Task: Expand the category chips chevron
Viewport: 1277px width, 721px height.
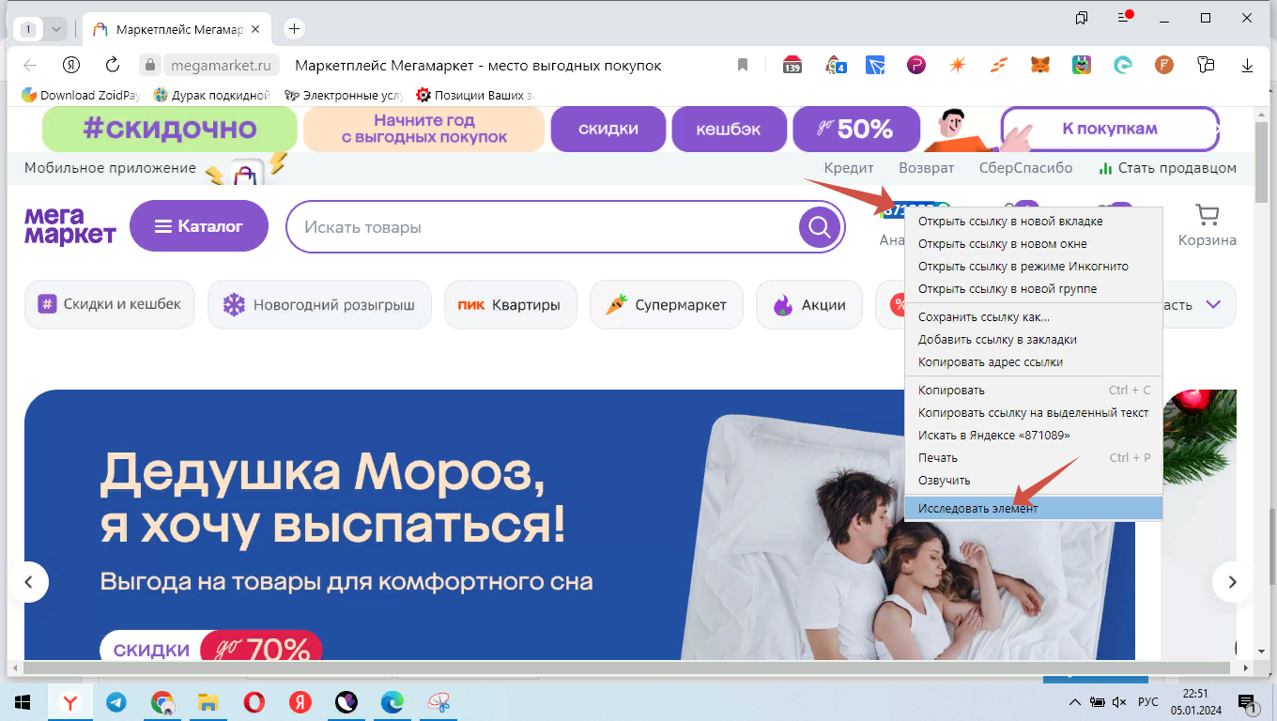Action: [x=1213, y=304]
